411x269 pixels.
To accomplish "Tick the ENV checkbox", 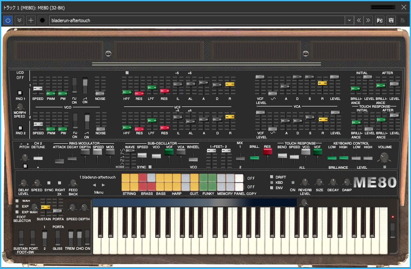I will tap(271, 188).
